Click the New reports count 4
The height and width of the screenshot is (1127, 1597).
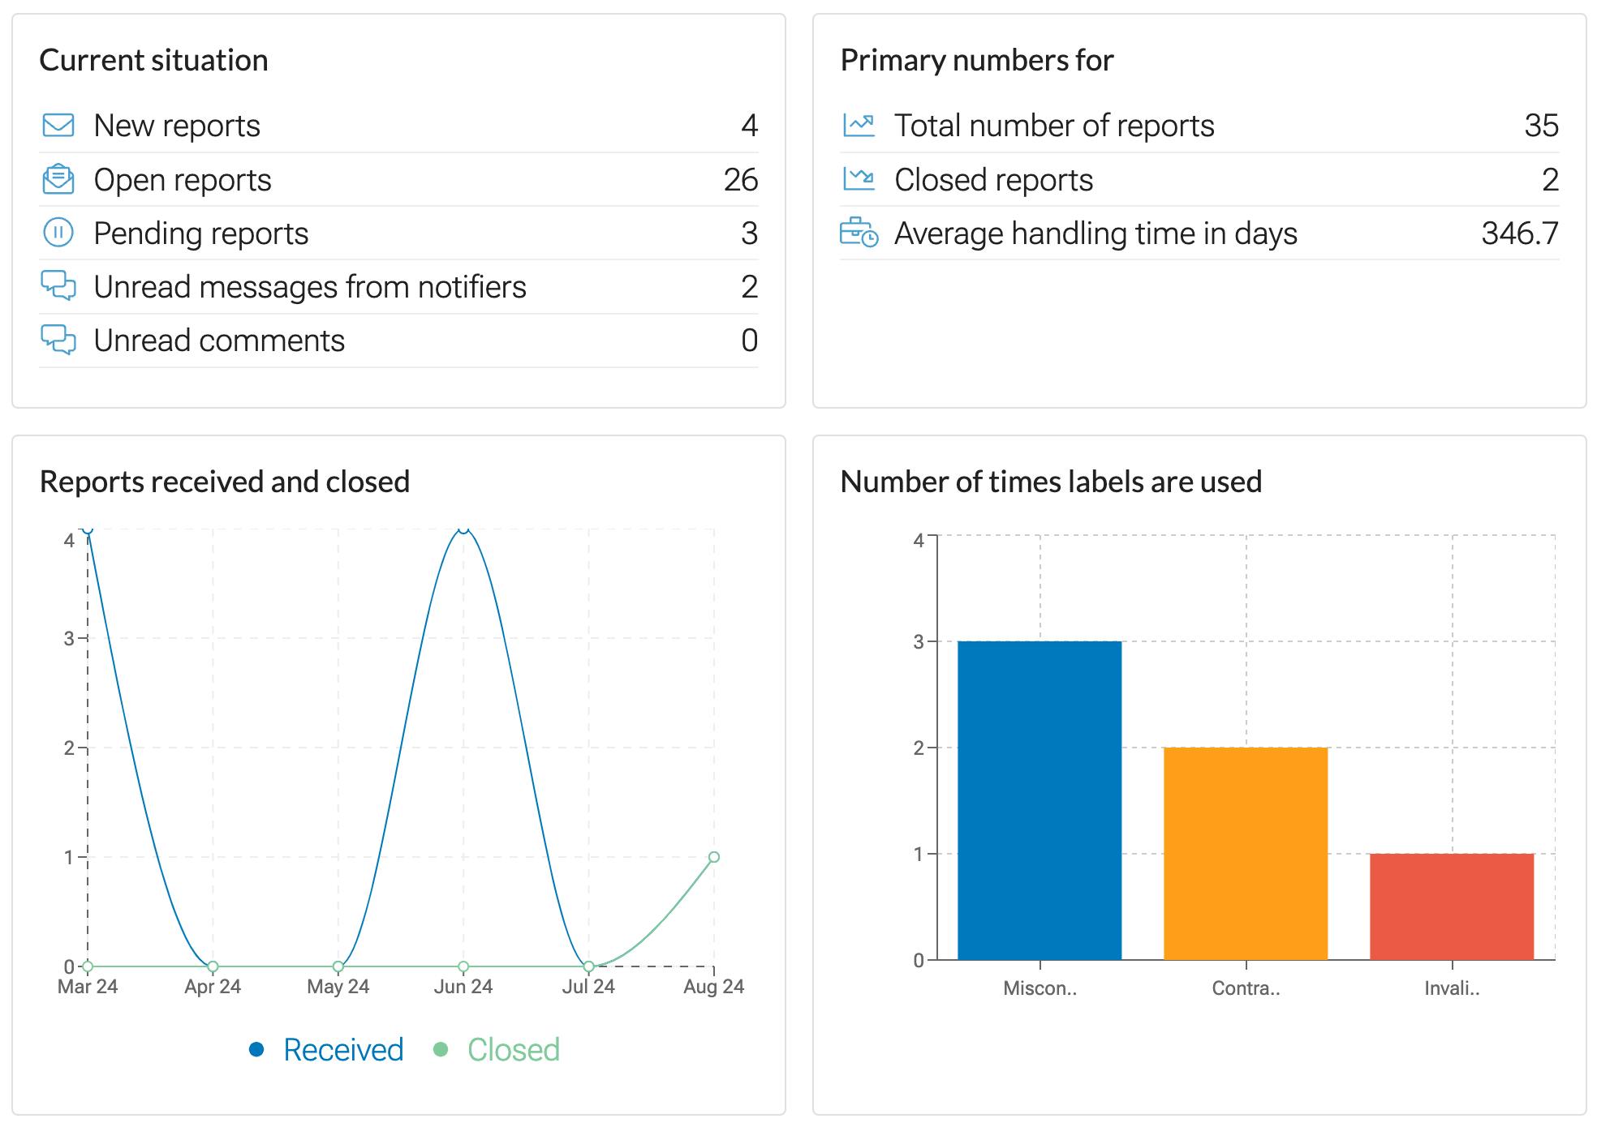[x=749, y=126]
